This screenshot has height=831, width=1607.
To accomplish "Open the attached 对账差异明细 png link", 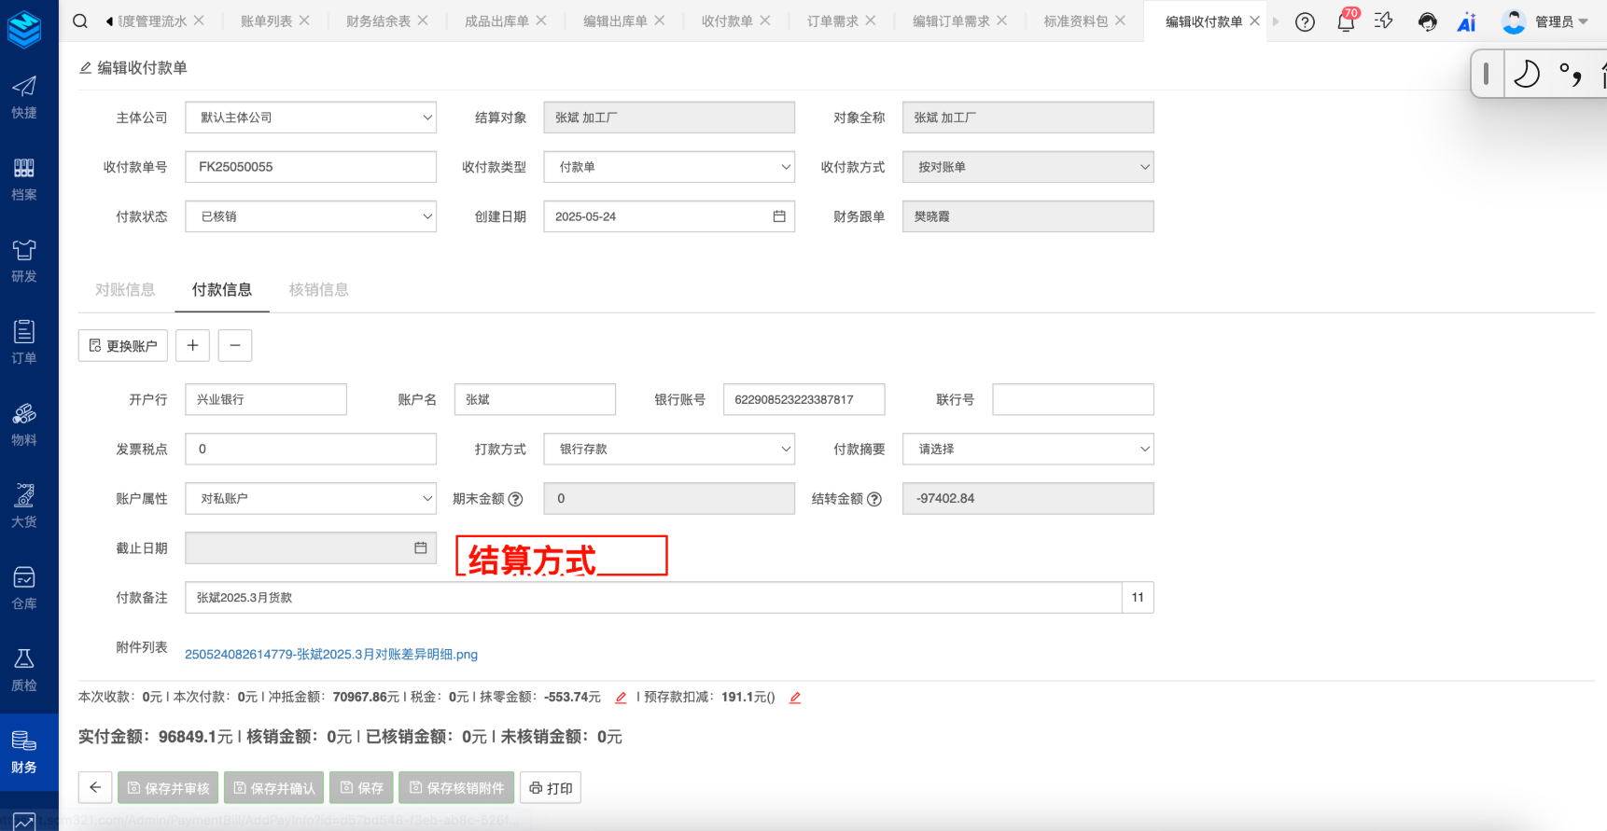I will pos(331,654).
